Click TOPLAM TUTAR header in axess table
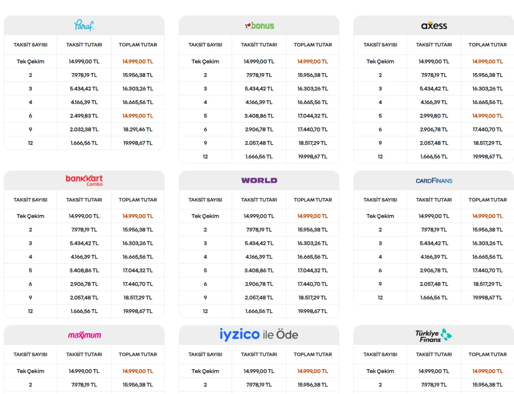Screen dimensions: 514x394 487,45
